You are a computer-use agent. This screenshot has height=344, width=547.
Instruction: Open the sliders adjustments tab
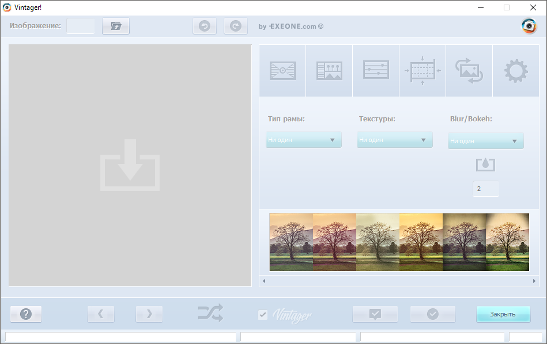click(376, 71)
